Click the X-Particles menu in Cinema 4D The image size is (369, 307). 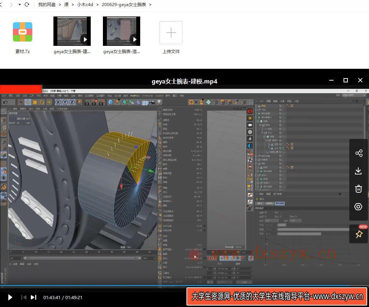pos(147,96)
